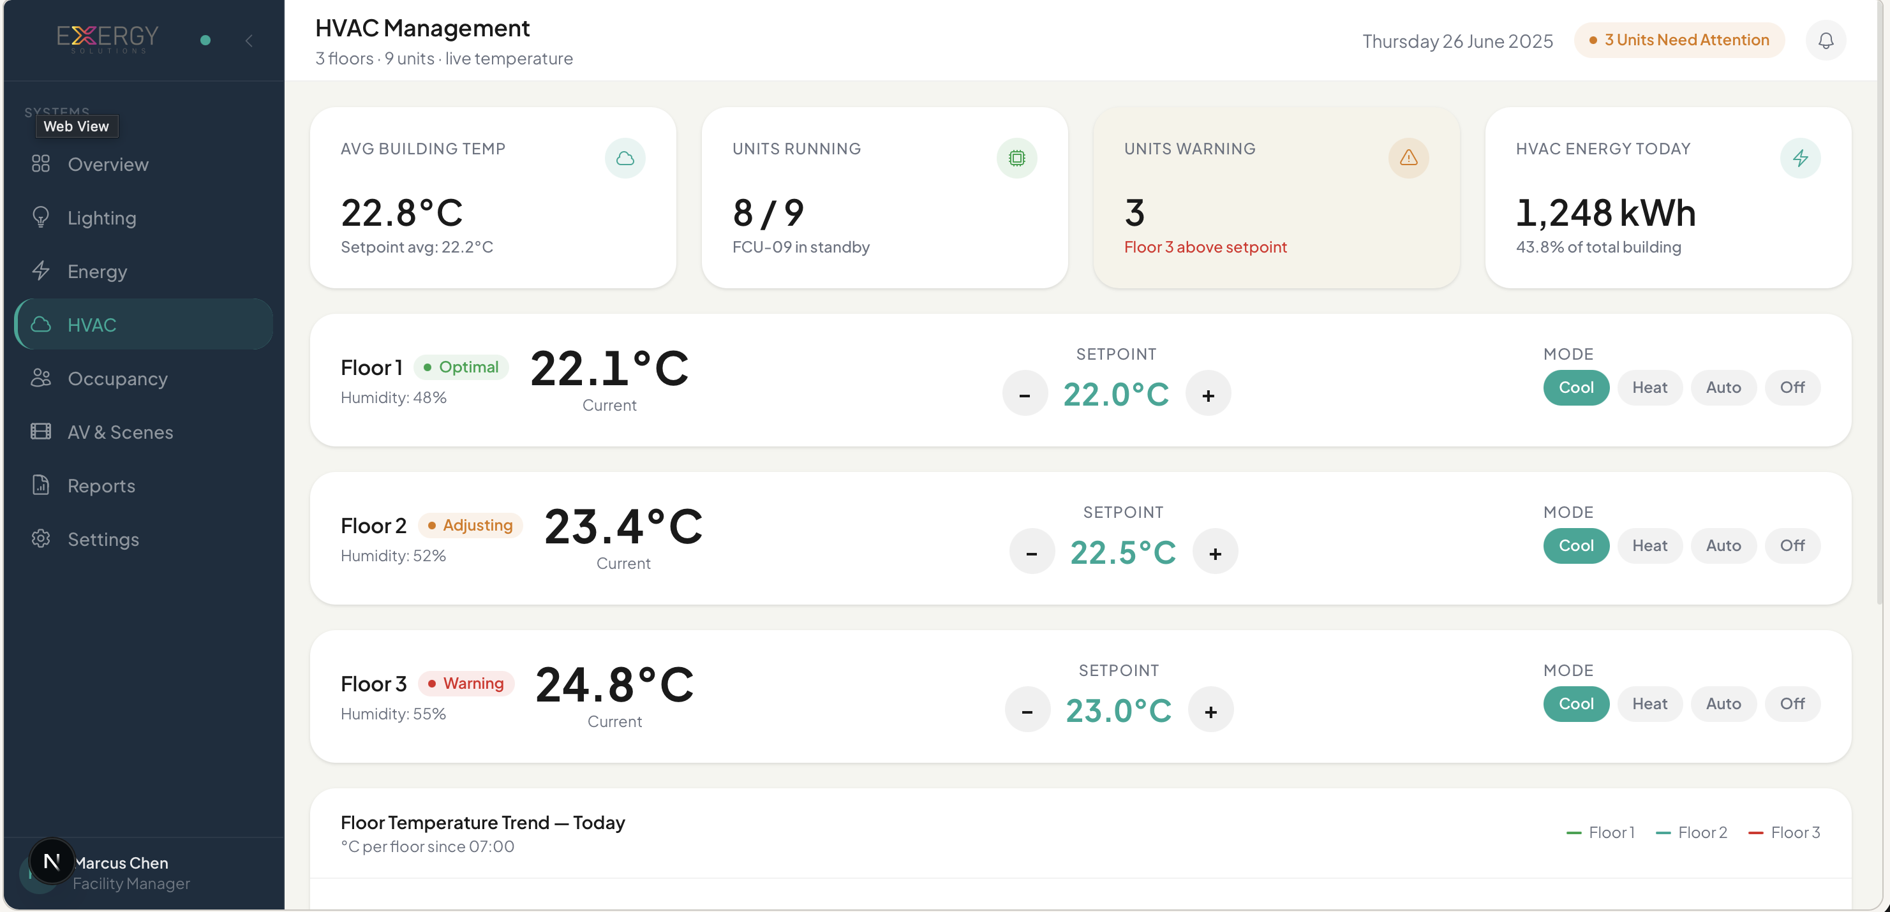Click the warning triangle on Units Warning card
The width and height of the screenshot is (1890, 912).
1409,158
